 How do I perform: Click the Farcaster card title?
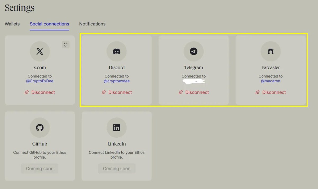pyautogui.click(x=271, y=67)
